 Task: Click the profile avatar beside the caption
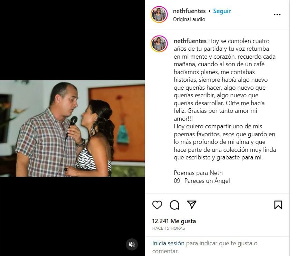(159, 44)
